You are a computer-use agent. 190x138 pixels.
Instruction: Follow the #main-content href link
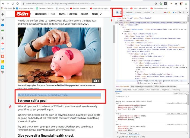[x=137, y=29]
